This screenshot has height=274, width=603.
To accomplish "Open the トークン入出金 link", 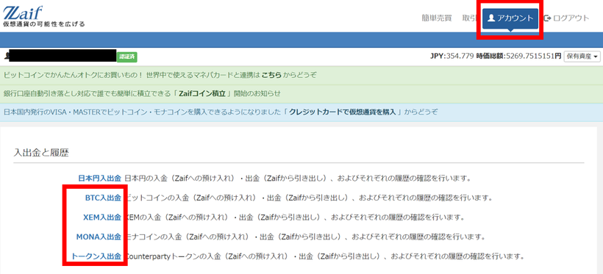I will [96, 256].
